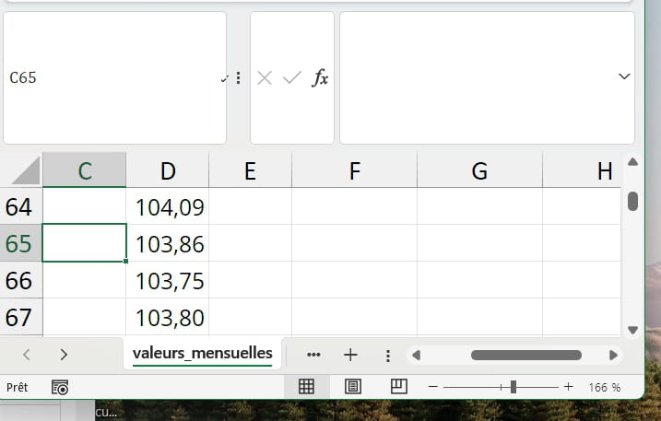
Task: Show hidden sheet tabs via ellipsis
Action: pos(313,355)
